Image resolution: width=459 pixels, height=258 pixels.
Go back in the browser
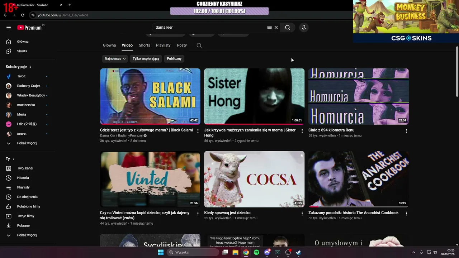(5, 15)
